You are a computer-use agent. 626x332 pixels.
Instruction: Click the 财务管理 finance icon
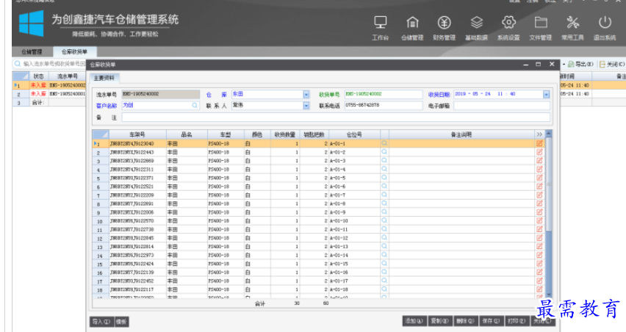point(445,27)
